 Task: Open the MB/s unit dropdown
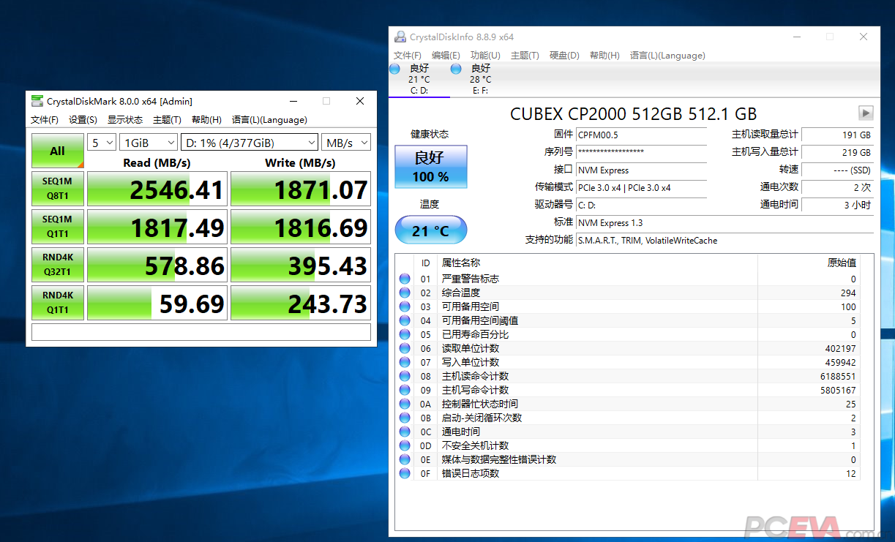pos(346,143)
